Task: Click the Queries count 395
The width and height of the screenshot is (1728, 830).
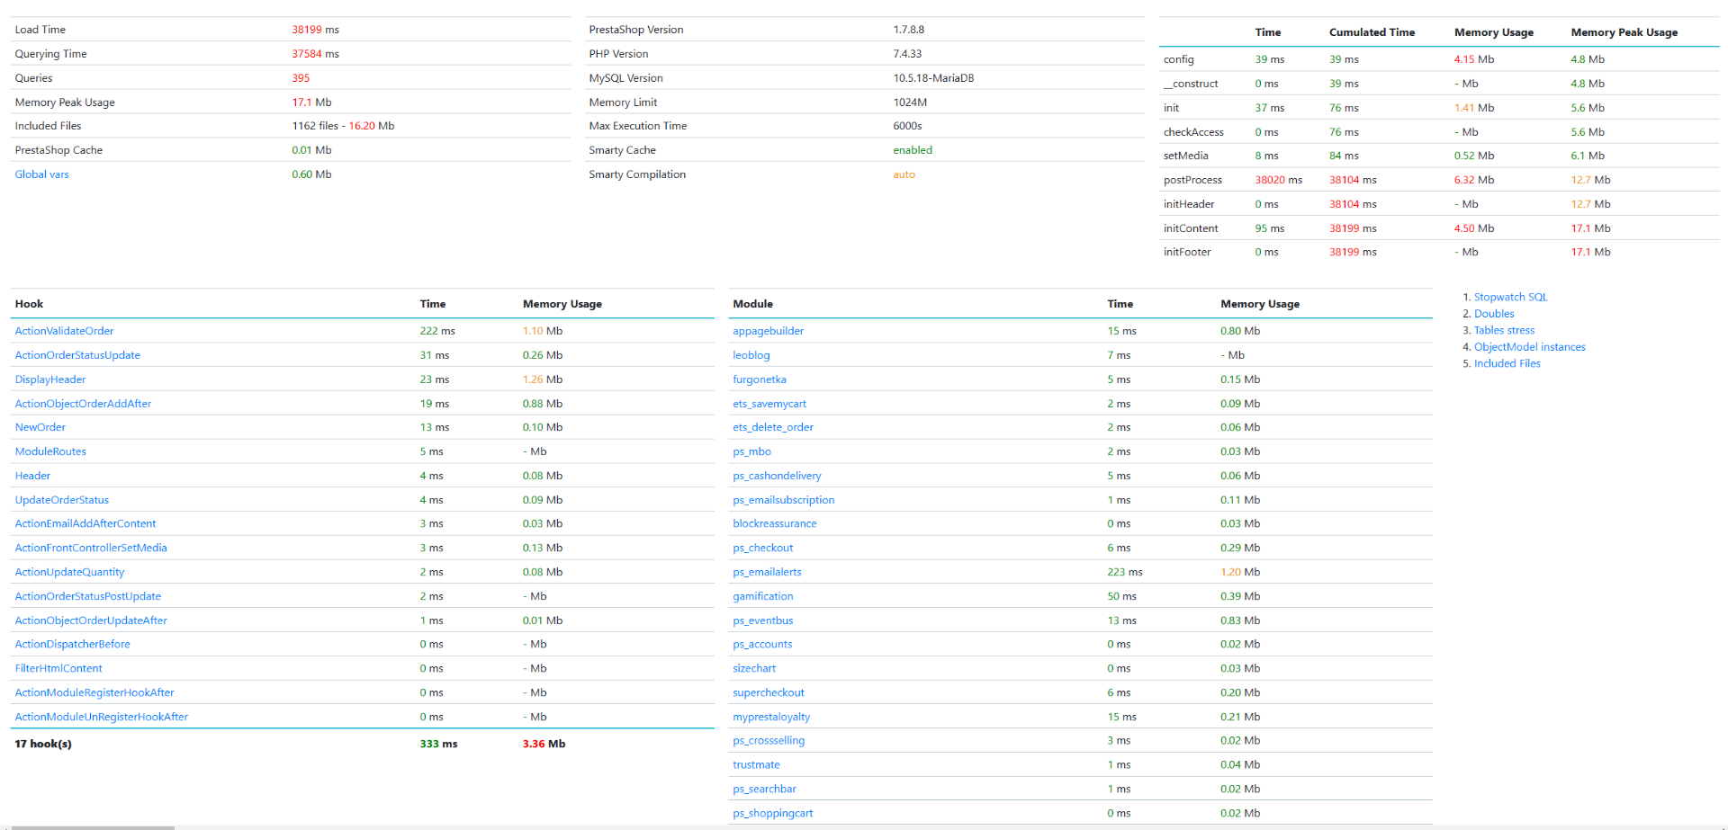Action: 301,78
